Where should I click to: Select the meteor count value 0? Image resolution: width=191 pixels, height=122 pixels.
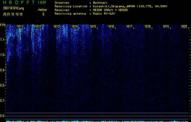click(x=43, y=14)
